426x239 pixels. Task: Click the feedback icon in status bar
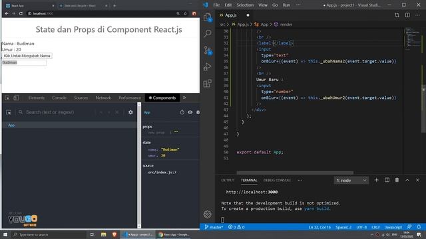409,227
